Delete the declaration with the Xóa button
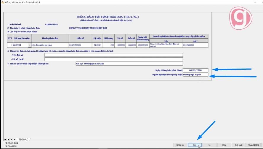The height and width of the screenshot is (149, 263). click(224, 145)
